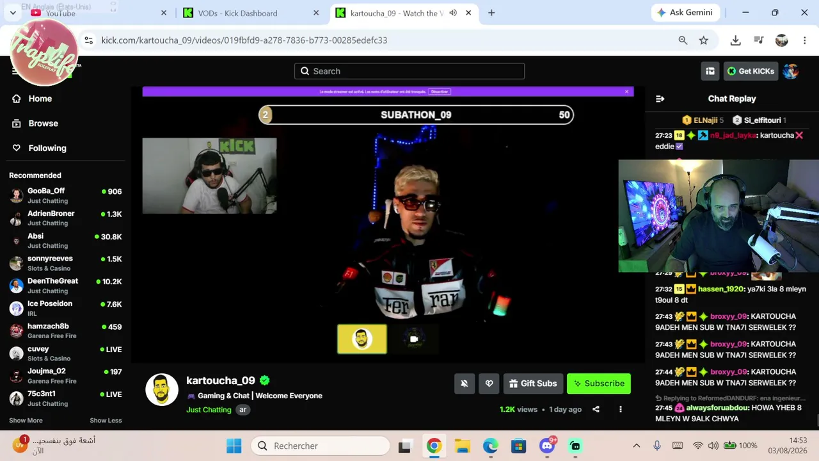The width and height of the screenshot is (819, 461).
Task: Open the news widget on the taskbar
Action: click(x=54, y=445)
